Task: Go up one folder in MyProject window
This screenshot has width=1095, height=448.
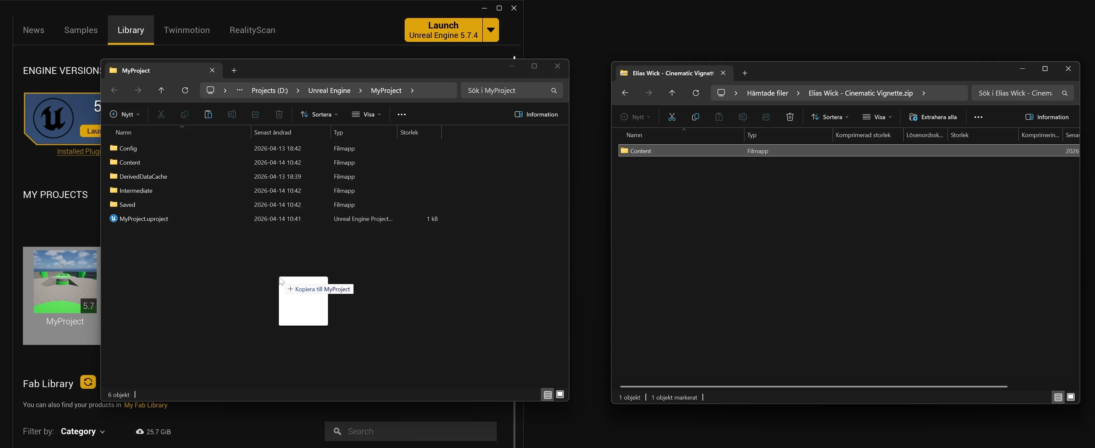Action: [x=161, y=90]
